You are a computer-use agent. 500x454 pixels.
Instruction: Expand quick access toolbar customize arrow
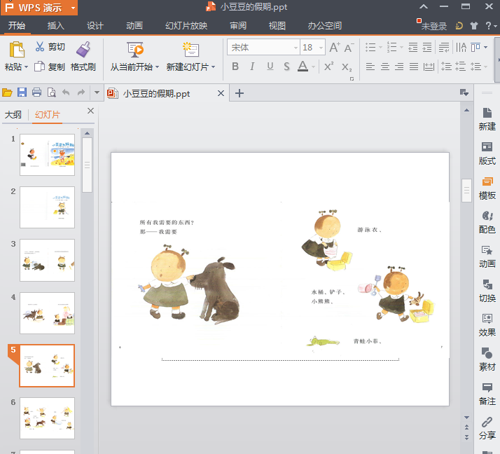point(97,92)
